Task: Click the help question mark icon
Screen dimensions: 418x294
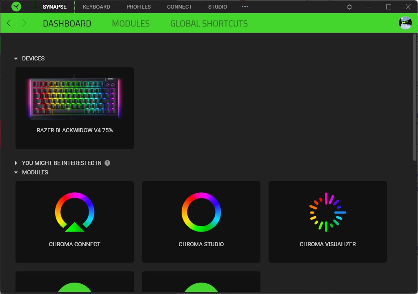Action: click(x=107, y=163)
